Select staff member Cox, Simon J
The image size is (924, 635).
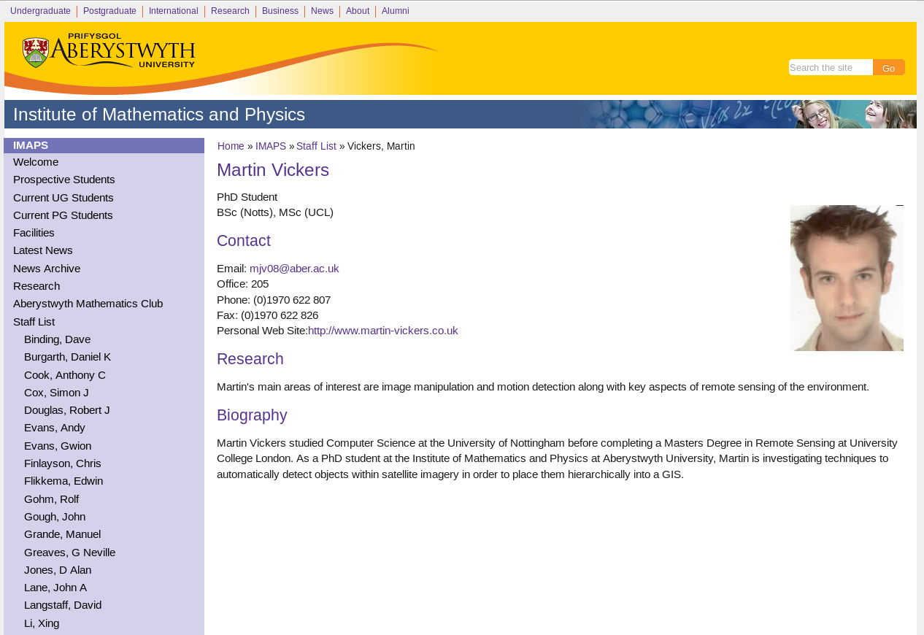click(56, 393)
